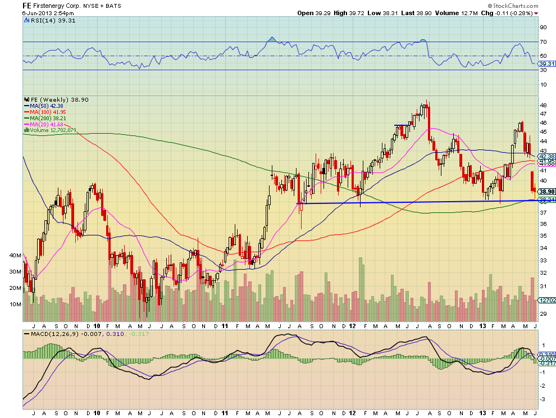Select the magenta MA(20) legend line

[x=26, y=125]
